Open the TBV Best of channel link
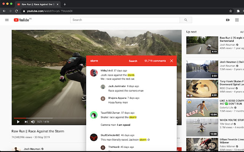The height and width of the screenshot is (152, 244). click(x=226, y=124)
